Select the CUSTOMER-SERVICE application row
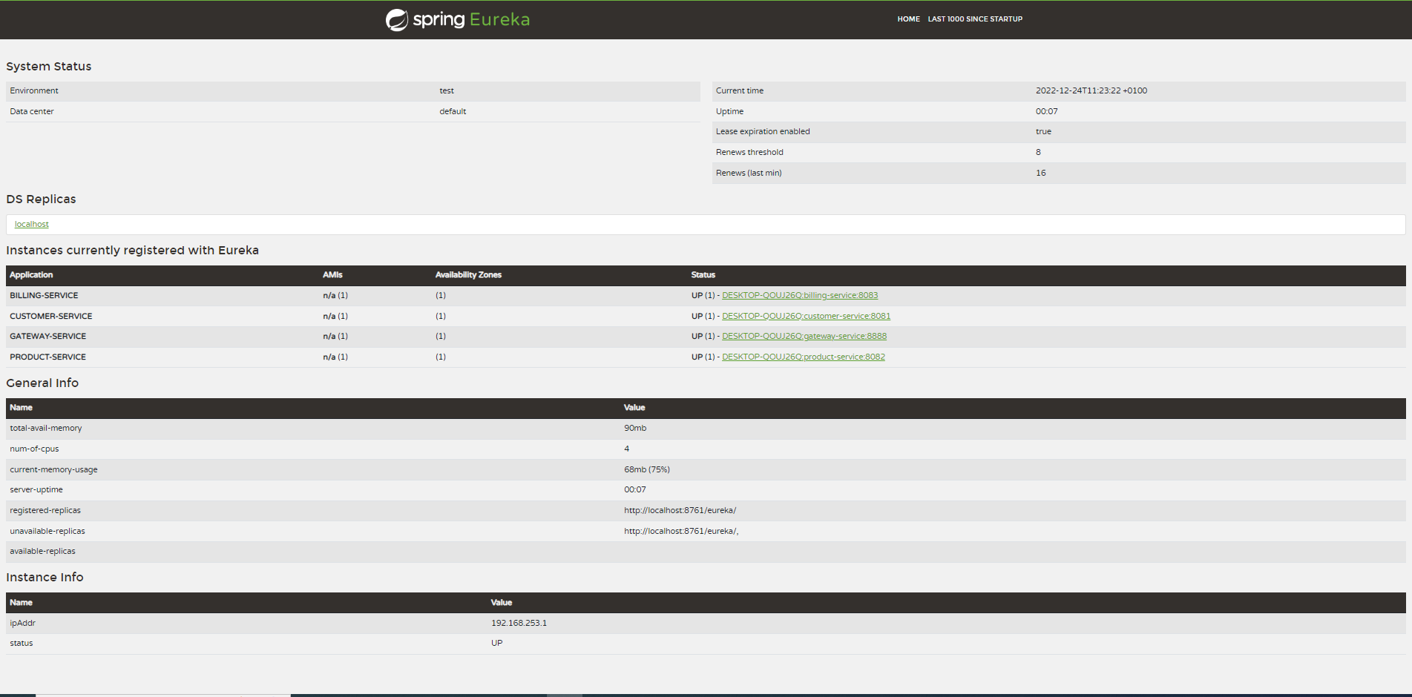1412x697 pixels. click(50, 316)
